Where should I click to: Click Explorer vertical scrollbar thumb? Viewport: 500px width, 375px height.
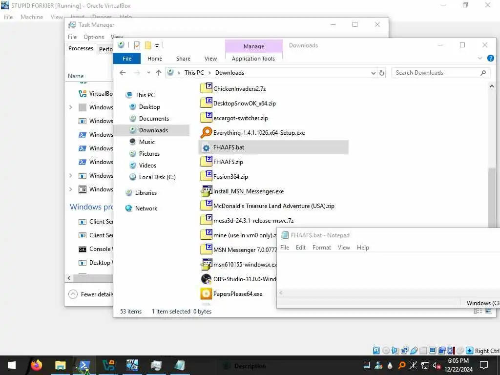492,197
